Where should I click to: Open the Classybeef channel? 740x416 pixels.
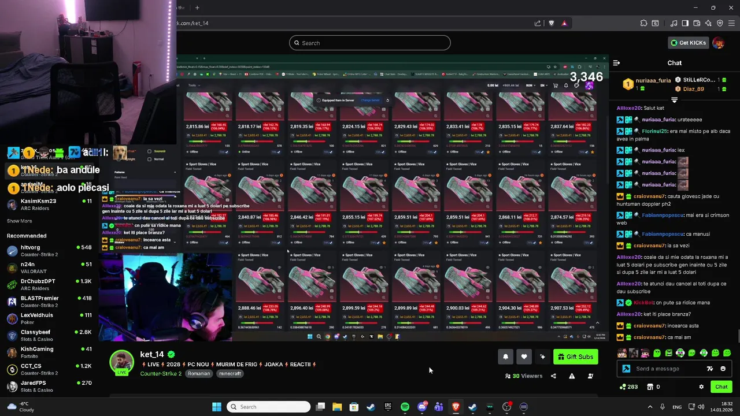pyautogui.click(x=49, y=335)
